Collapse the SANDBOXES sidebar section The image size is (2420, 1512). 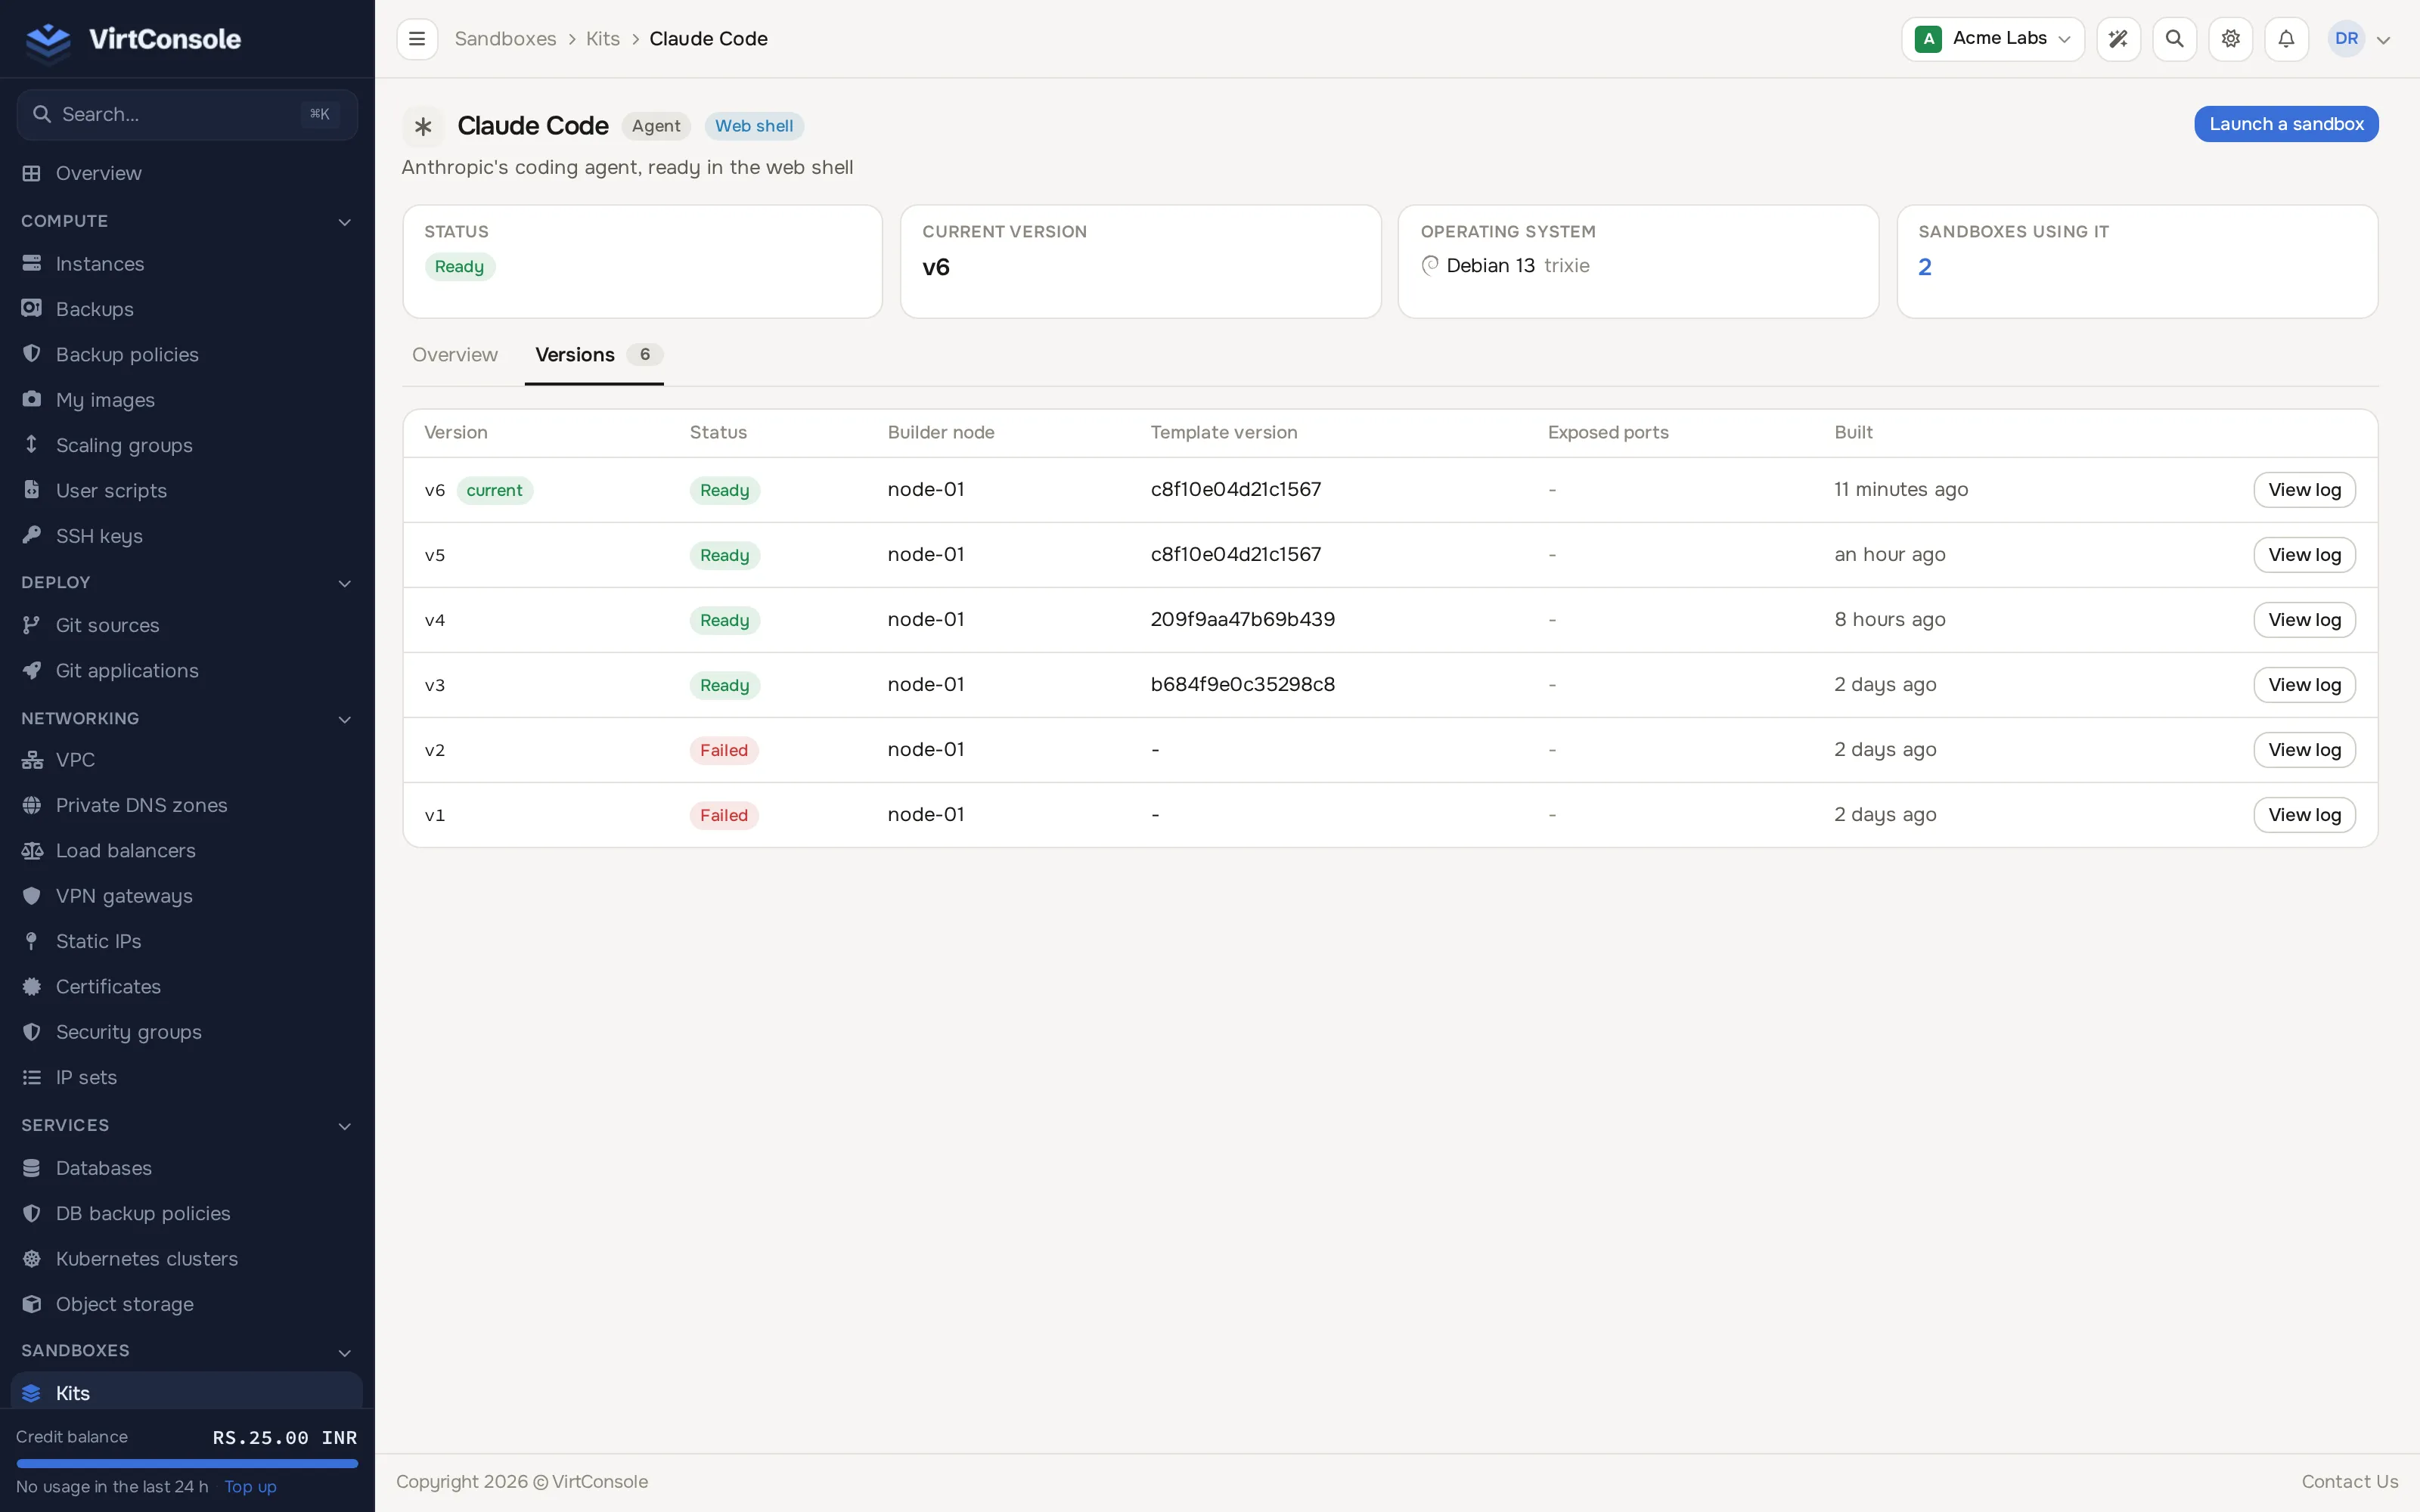pos(344,1352)
